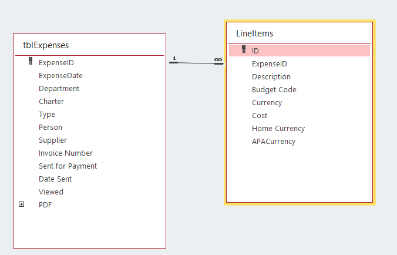This screenshot has height=255, width=397.
Task: Select the Home Currency field
Action: [x=278, y=128]
